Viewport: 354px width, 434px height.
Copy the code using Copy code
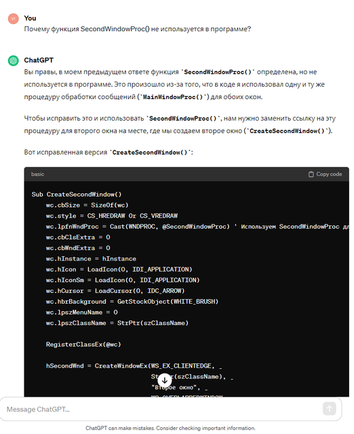click(x=326, y=174)
